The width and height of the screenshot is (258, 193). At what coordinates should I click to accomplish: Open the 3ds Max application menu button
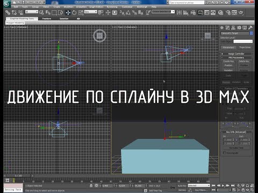(x=6, y=4)
